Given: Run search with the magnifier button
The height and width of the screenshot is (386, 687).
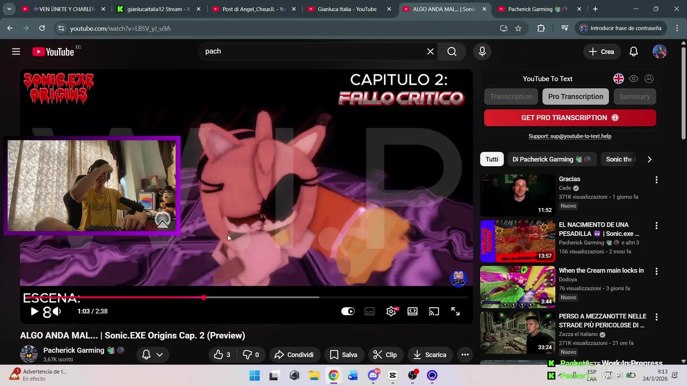Looking at the screenshot, I should pyautogui.click(x=452, y=51).
